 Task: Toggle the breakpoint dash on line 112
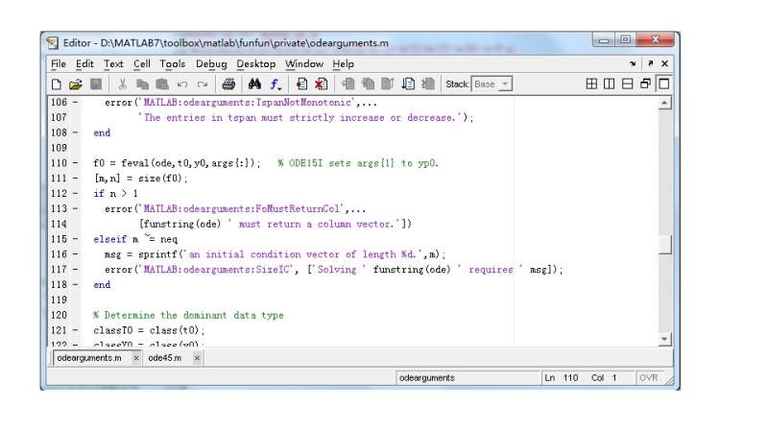76,194
